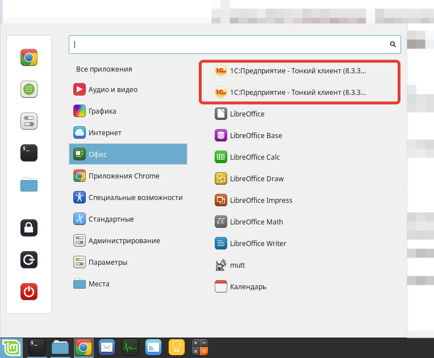Click the Linux Mint menu button
The width and height of the screenshot is (434, 358).
pos(11,348)
